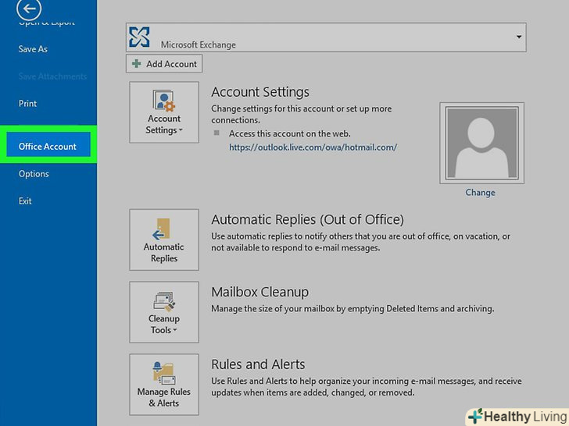Viewport: 569px width, 426px height.
Task: Open the Save As menu item
Action: (33, 49)
